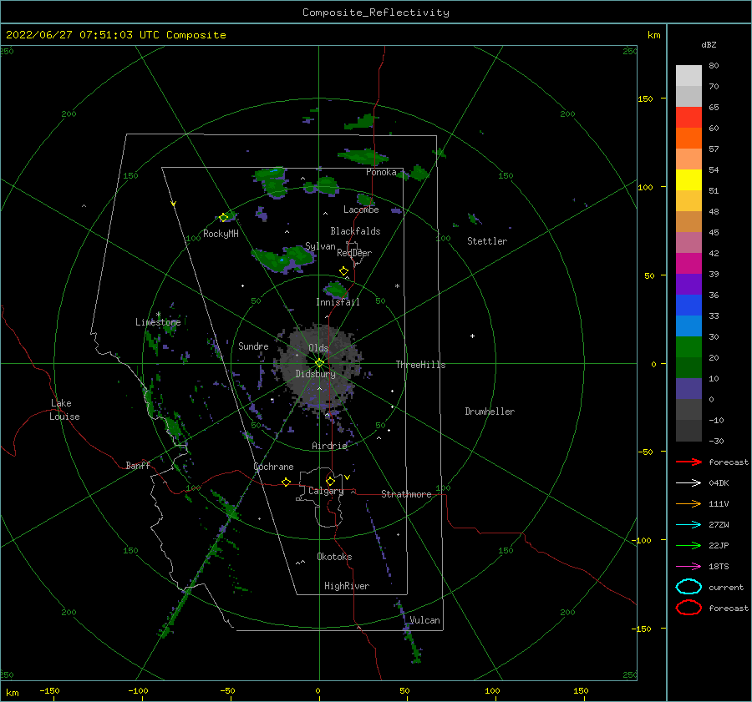
Task: Click the gray clutter blob around Olds
Action: pyautogui.click(x=320, y=366)
